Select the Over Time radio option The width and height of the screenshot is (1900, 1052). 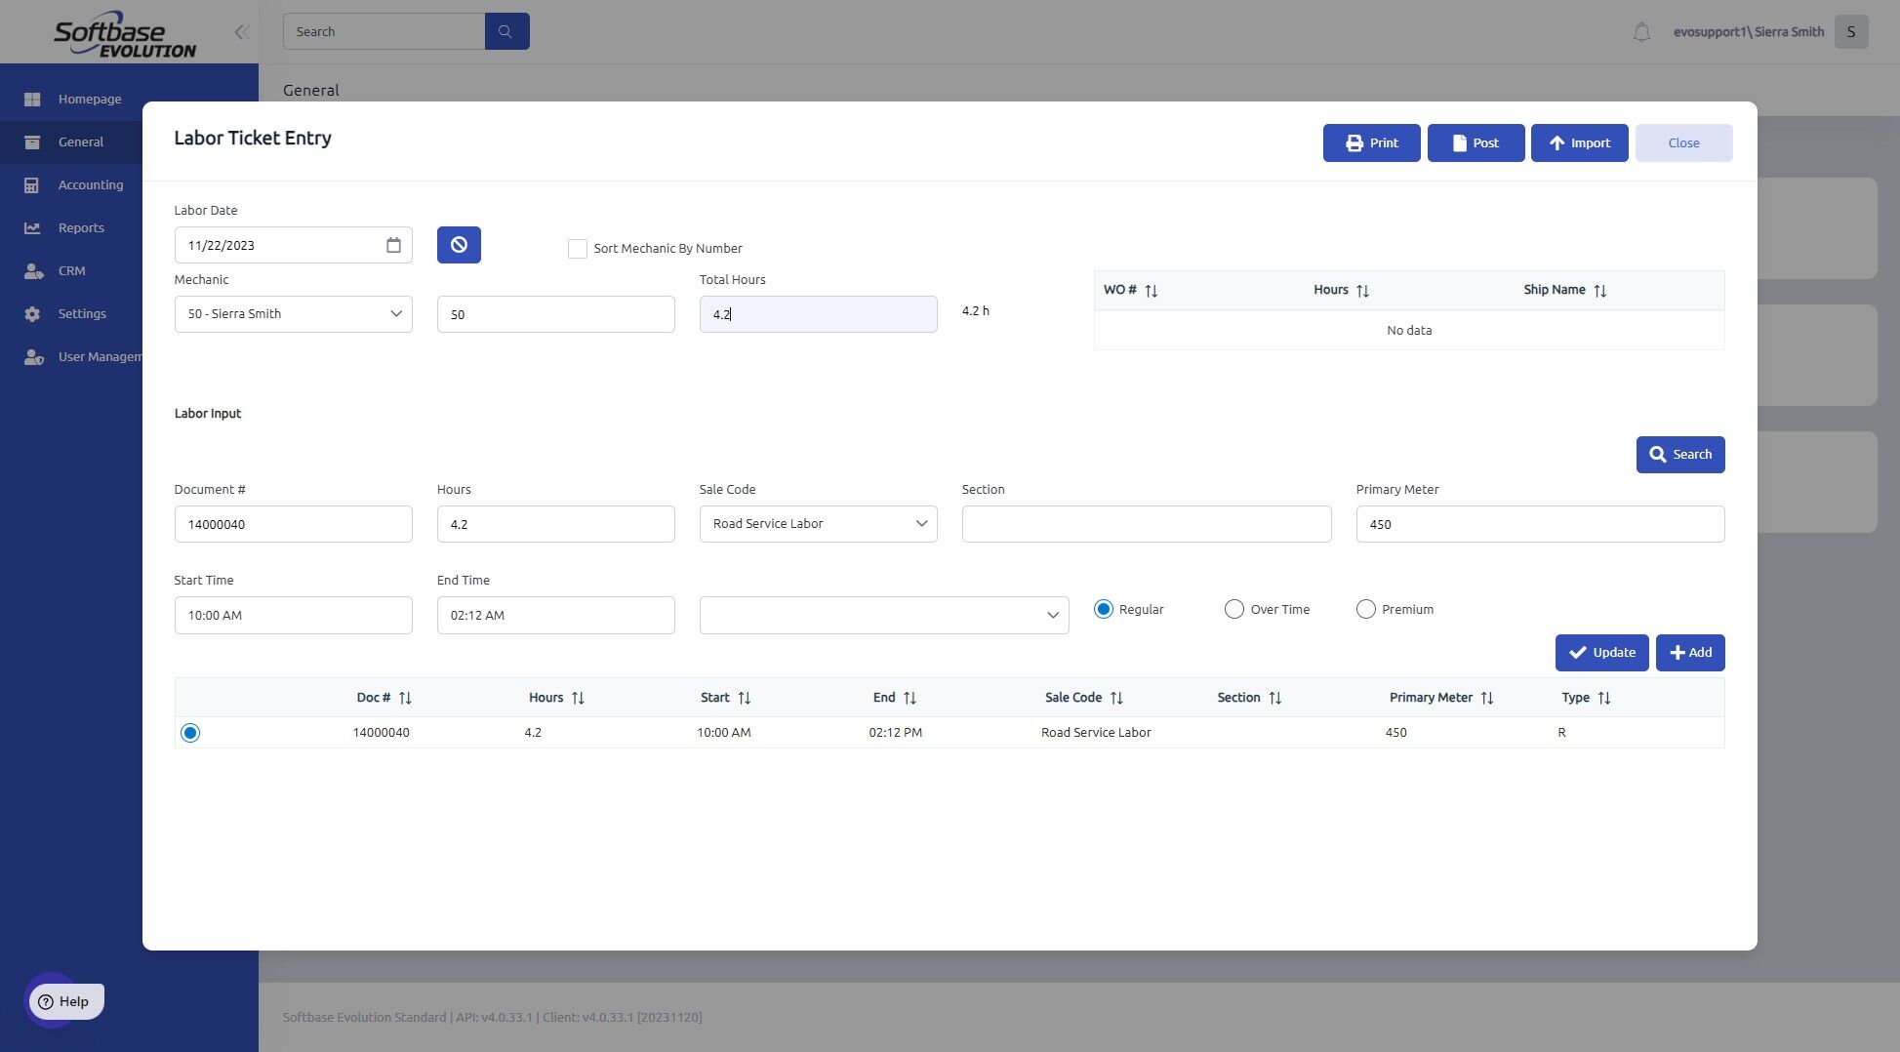tap(1234, 609)
